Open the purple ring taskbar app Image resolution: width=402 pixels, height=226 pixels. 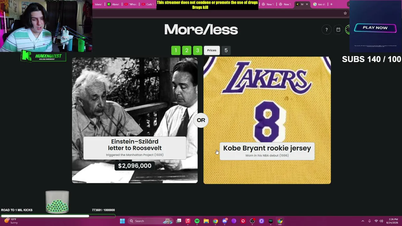click(x=261, y=221)
